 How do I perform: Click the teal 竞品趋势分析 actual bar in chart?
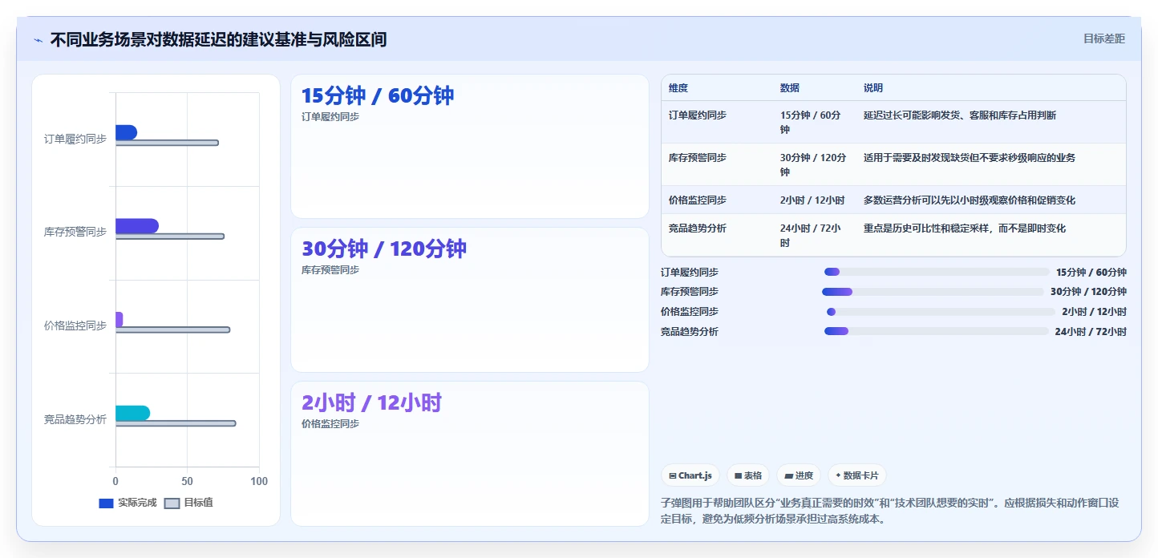(132, 413)
